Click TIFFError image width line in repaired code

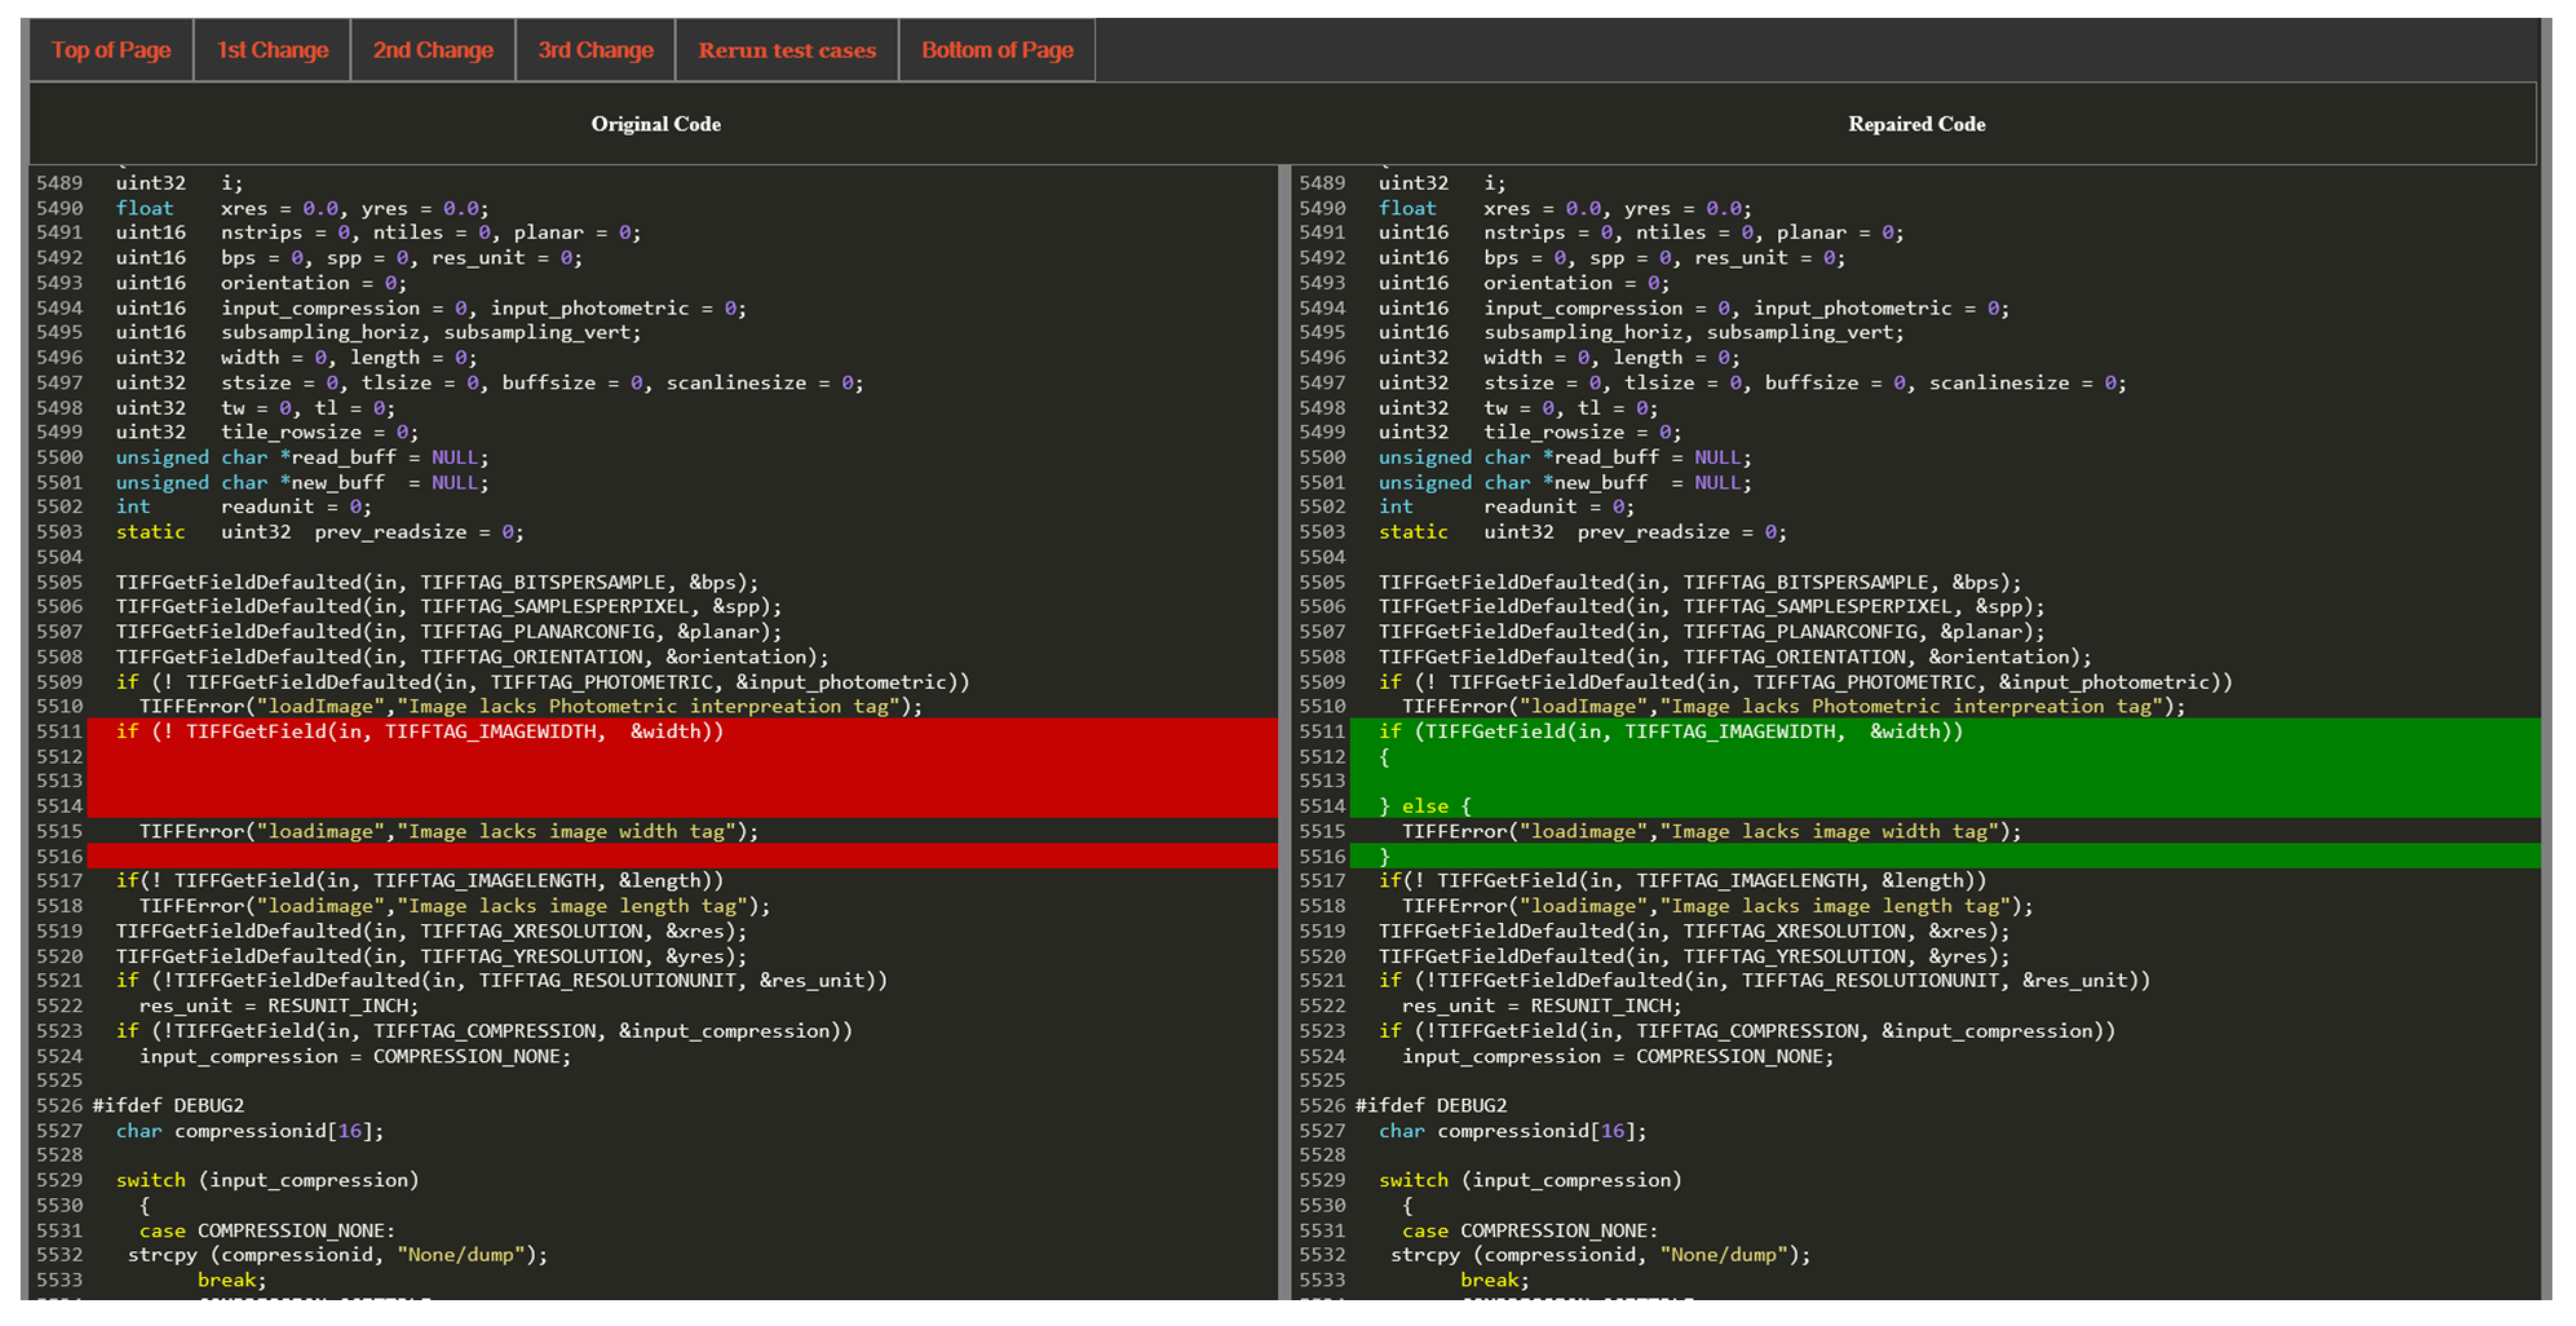[1710, 832]
